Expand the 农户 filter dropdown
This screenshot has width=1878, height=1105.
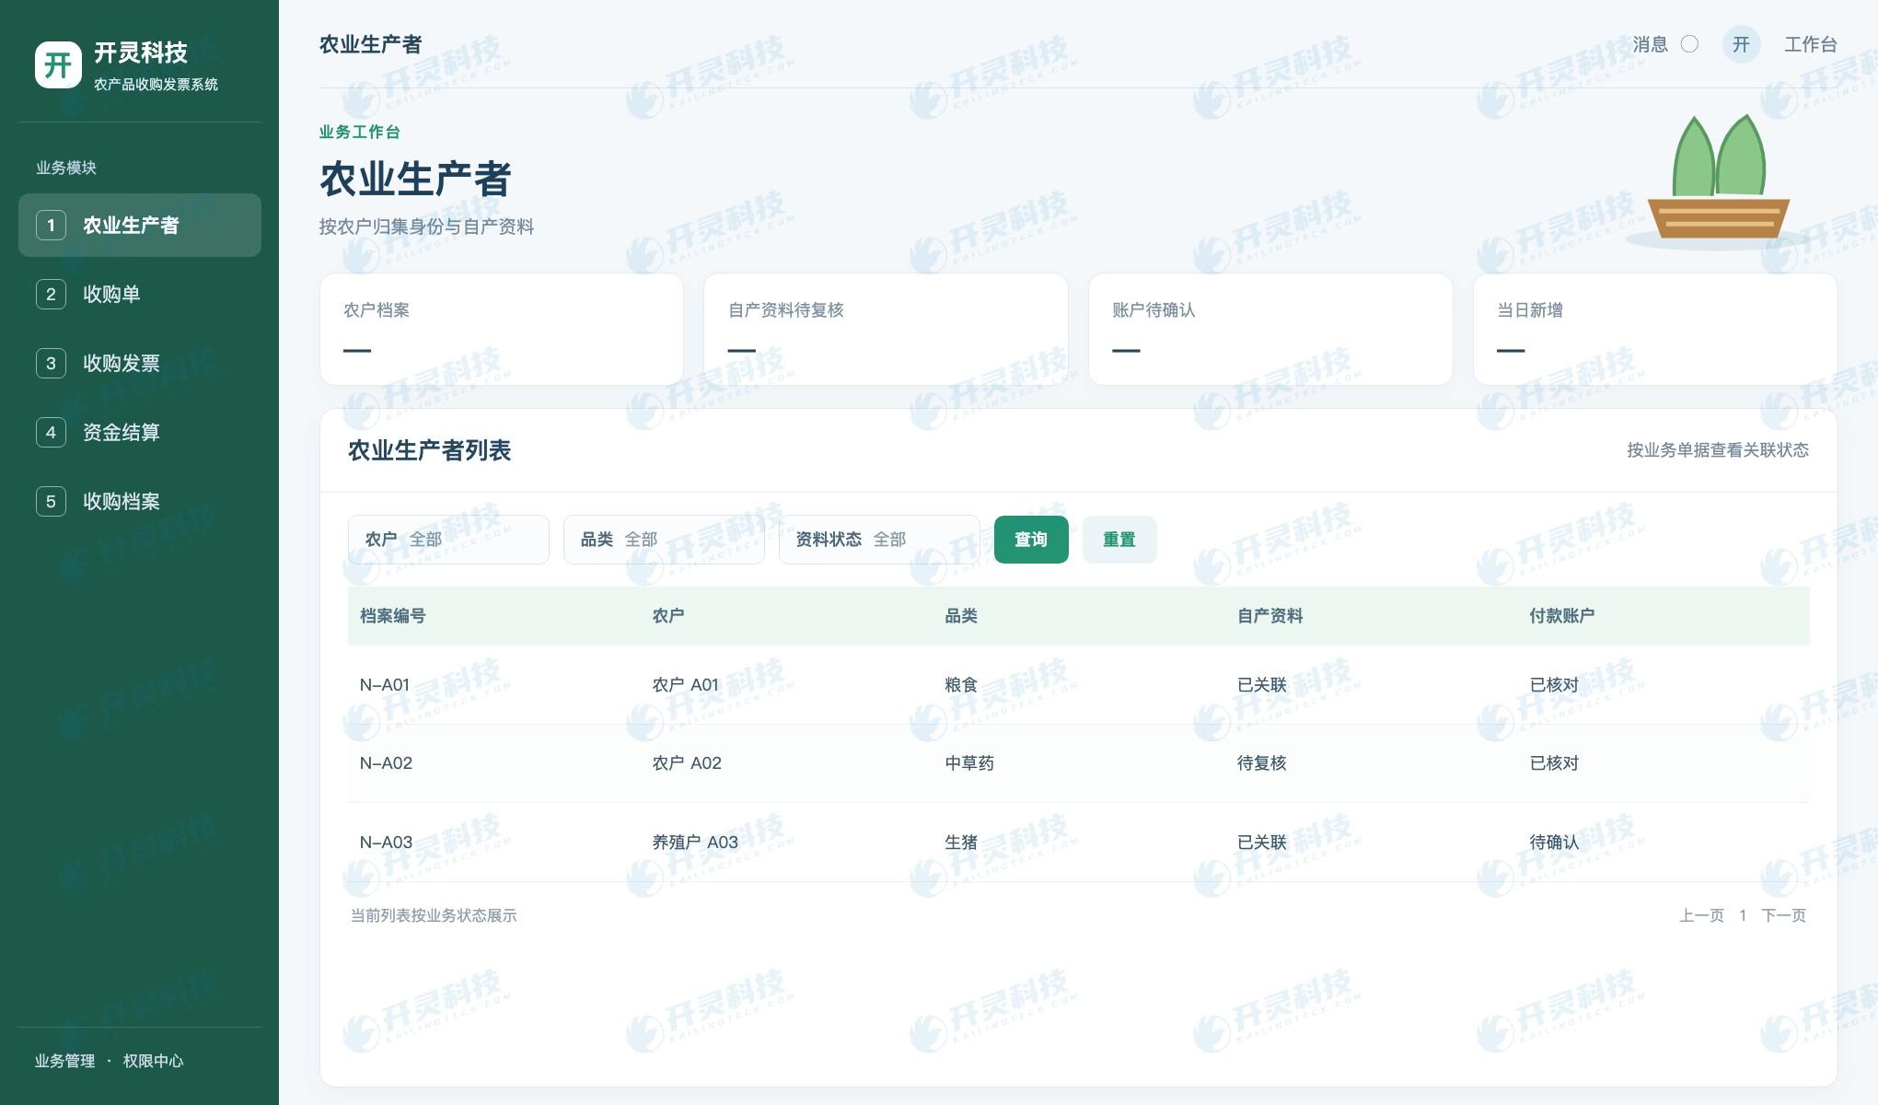[448, 540]
